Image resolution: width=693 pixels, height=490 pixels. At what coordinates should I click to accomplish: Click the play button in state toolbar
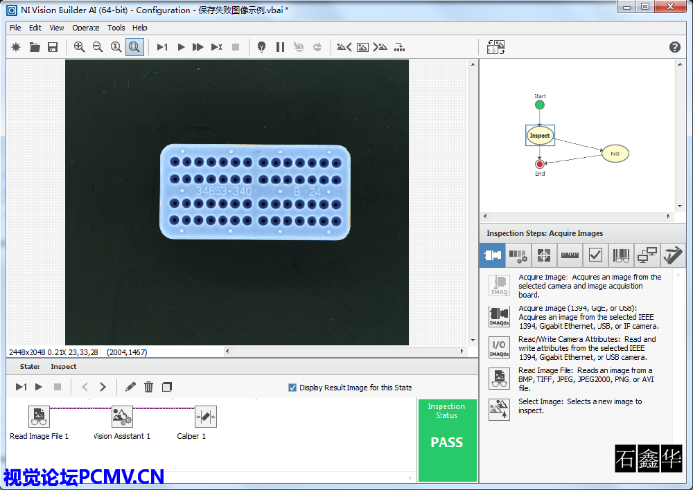[x=39, y=387]
